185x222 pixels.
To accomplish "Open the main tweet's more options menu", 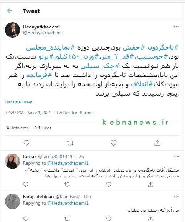I will pos(176,27).
